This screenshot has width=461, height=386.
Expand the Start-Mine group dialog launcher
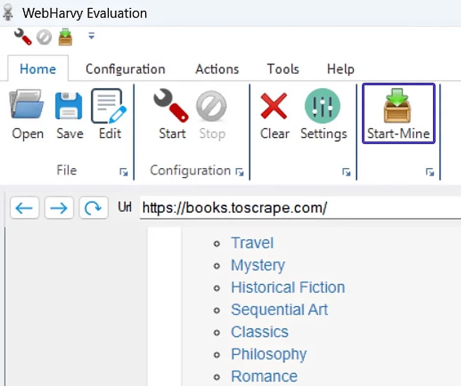click(x=430, y=171)
